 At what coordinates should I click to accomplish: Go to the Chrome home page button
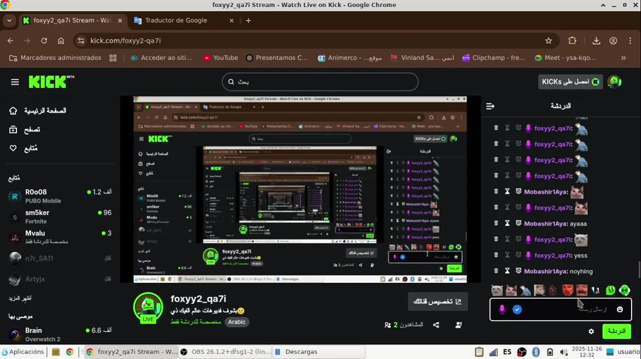tap(61, 41)
